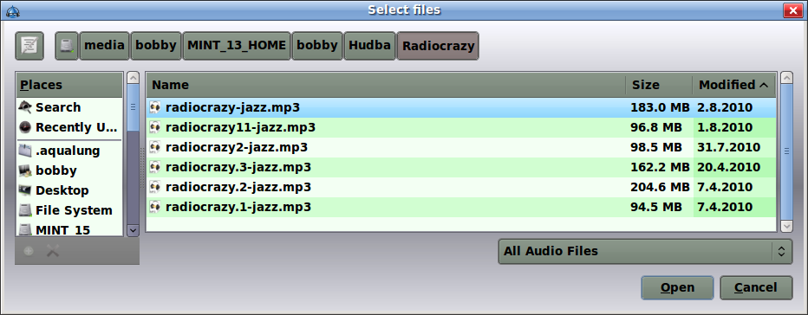Click the .aqualung folder icon
The height and width of the screenshot is (315, 808).
click(25, 151)
